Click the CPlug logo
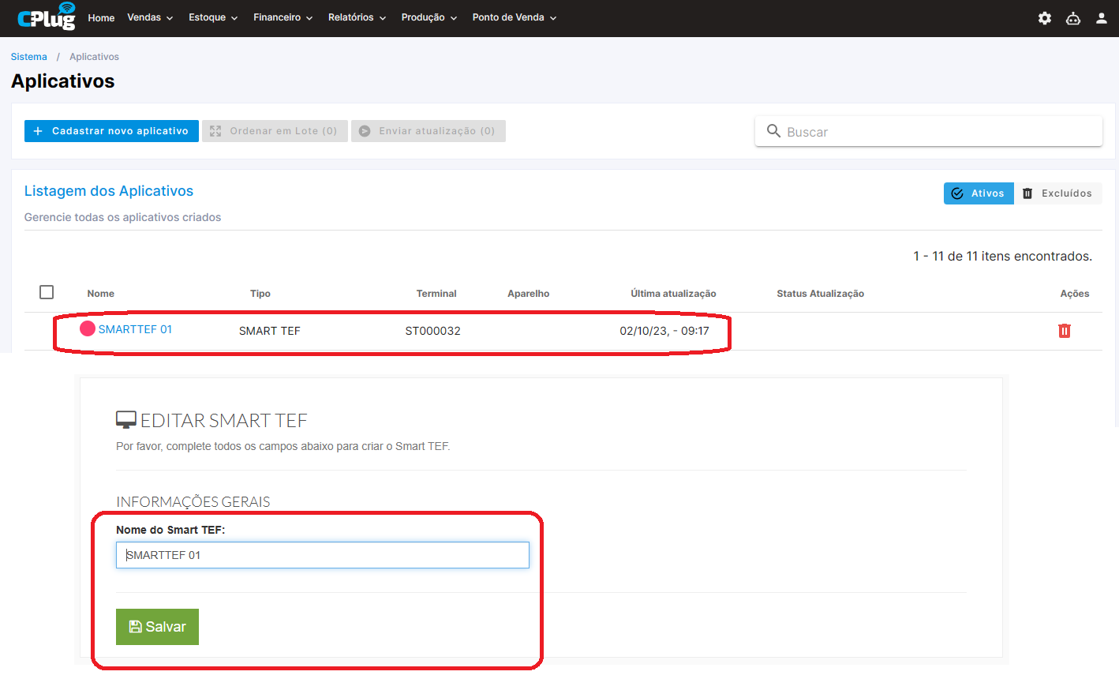 [47, 17]
